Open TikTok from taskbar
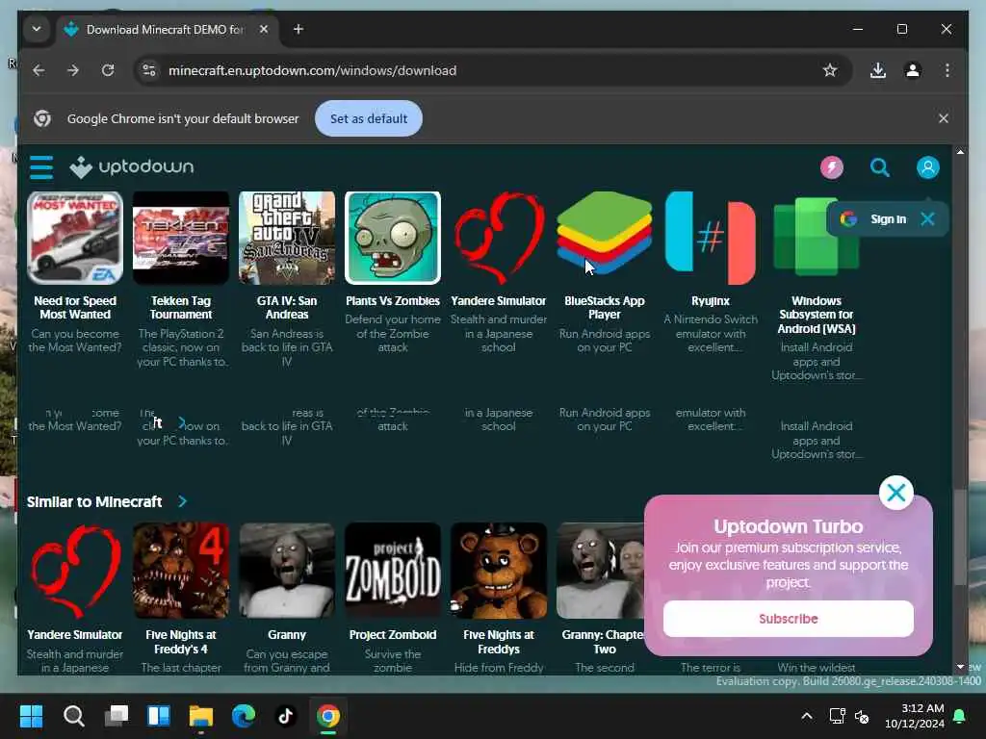The width and height of the screenshot is (986, 739). pos(285,716)
